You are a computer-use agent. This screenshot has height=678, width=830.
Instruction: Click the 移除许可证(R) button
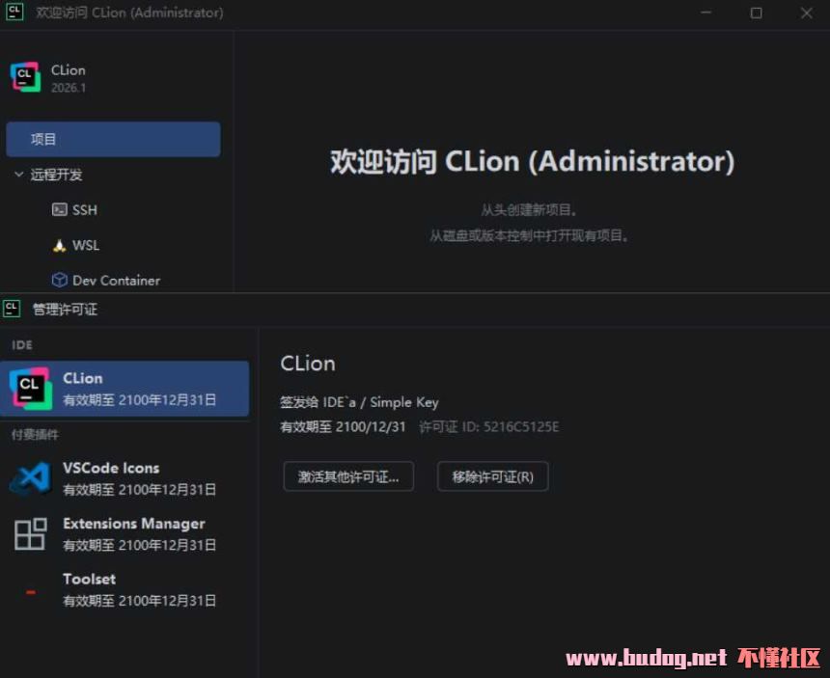pyautogui.click(x=493, y=476)
